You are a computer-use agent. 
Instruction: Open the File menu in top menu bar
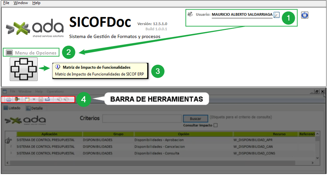[6, 3]
